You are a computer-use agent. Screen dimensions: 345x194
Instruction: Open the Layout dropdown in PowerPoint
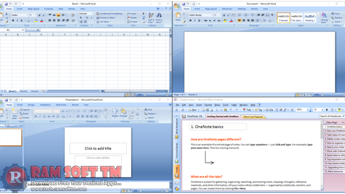25,109
